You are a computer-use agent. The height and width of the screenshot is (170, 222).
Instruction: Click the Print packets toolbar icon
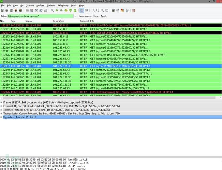46,10
